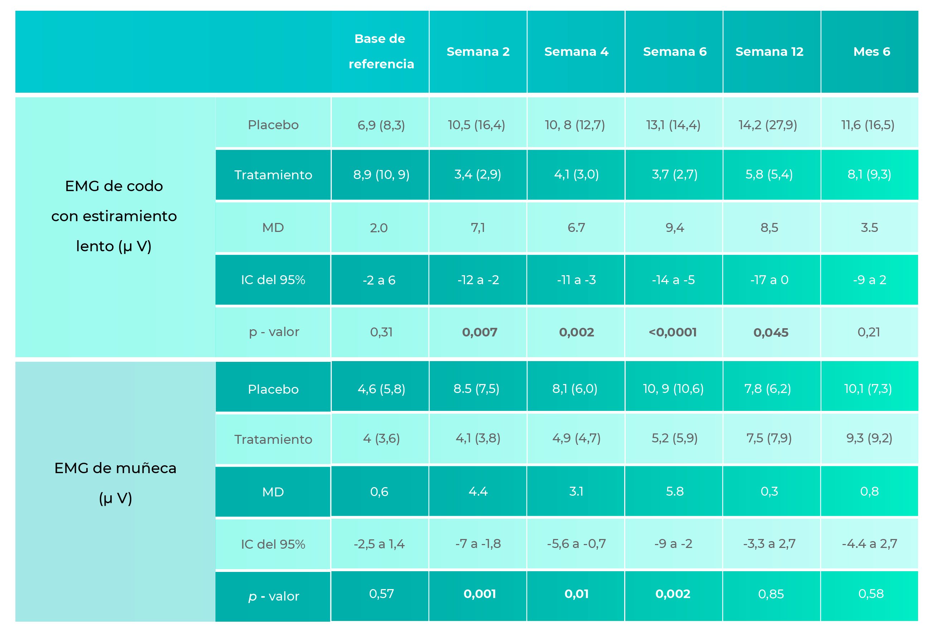Select the <0,0001 p-value cell
The height and width of the screenshot is (641, 932).
coord(673,332)
